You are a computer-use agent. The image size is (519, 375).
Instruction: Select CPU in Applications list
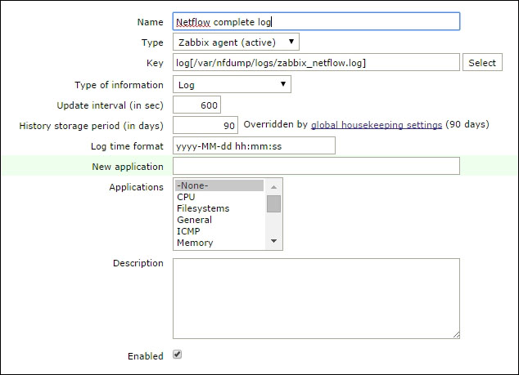(219, 197)
